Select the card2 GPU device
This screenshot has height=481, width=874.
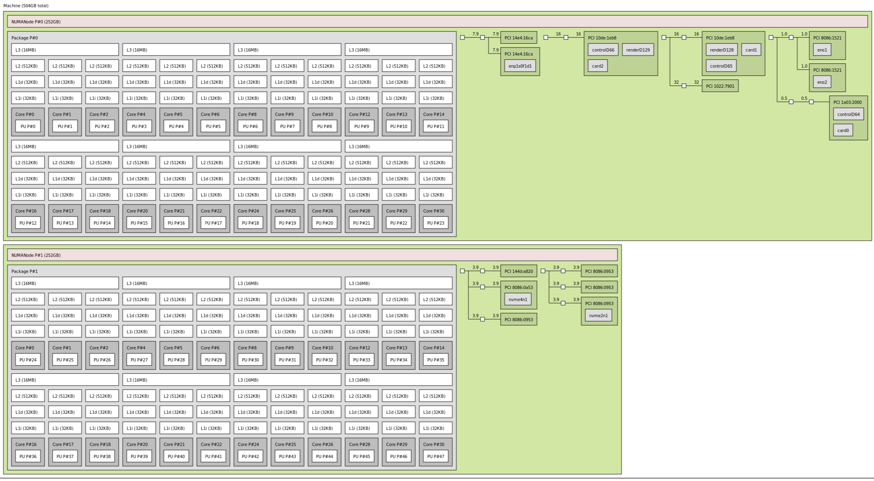click(x=598, y=66)
